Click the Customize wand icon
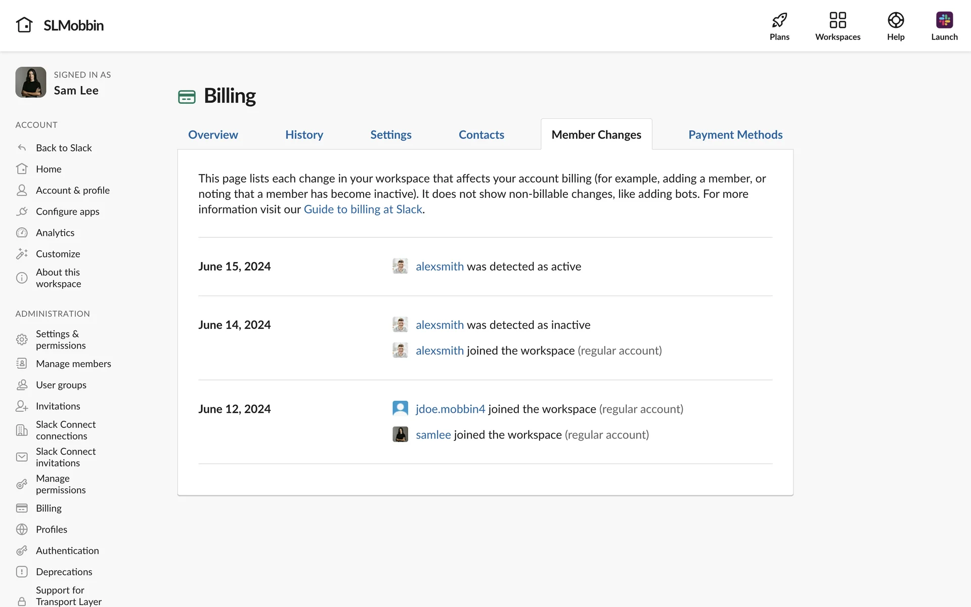 [x=22, y=254]
